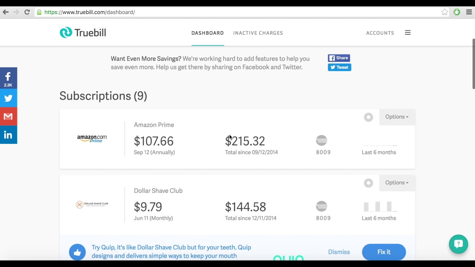Click the browser back arrow
This screenshot has height=267, width=475.
[6, 12]
